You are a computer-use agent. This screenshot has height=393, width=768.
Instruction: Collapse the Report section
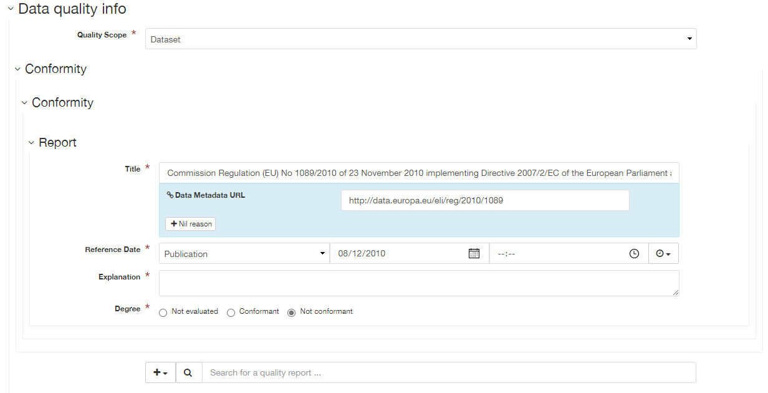[x=31, y=143]
